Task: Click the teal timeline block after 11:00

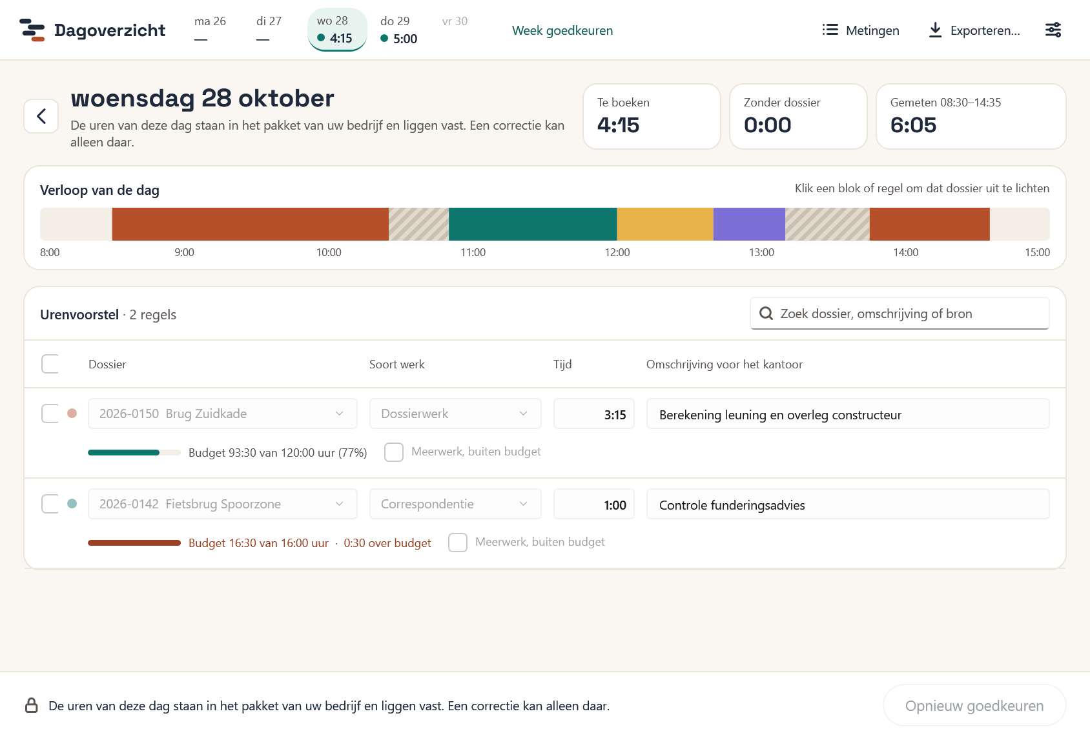Action: pos(533,224)
